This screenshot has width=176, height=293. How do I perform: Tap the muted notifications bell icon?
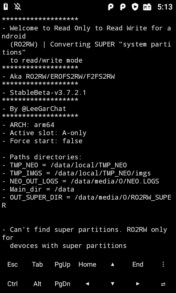[x=18, y=7]
